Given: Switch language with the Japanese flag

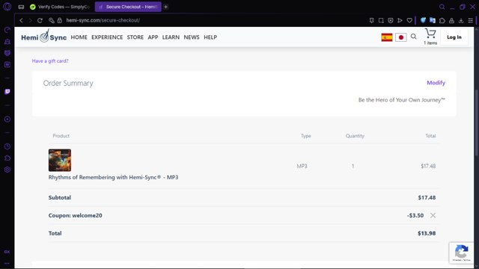Looking at the screenshot, I should pyautogui.click(x=401, y=37).
